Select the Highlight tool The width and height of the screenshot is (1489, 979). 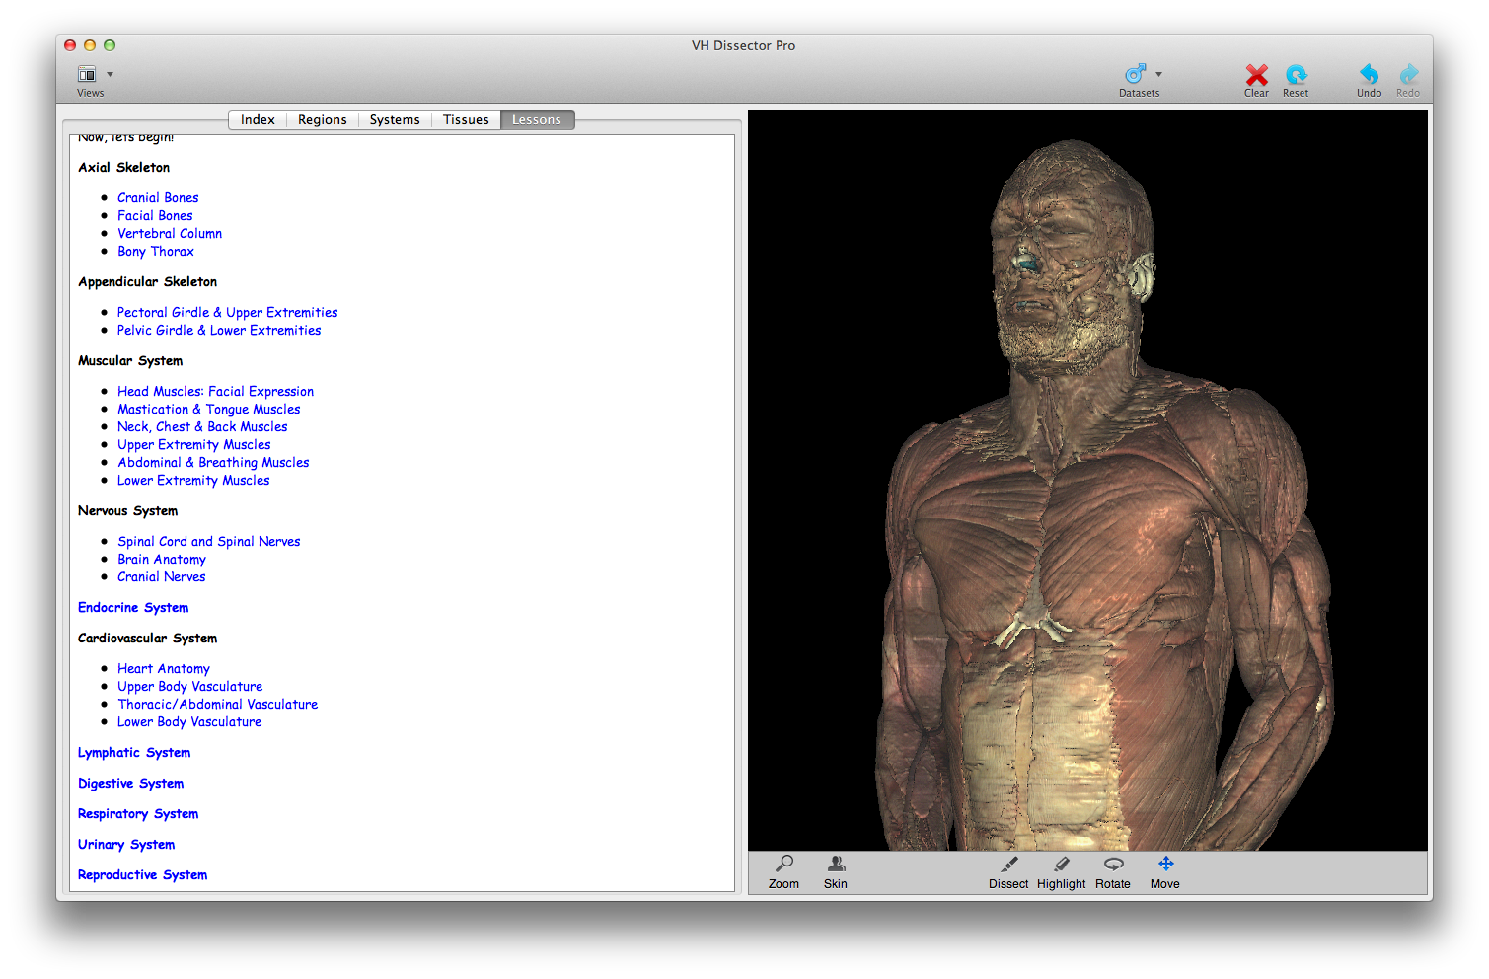click(1062, 864)
